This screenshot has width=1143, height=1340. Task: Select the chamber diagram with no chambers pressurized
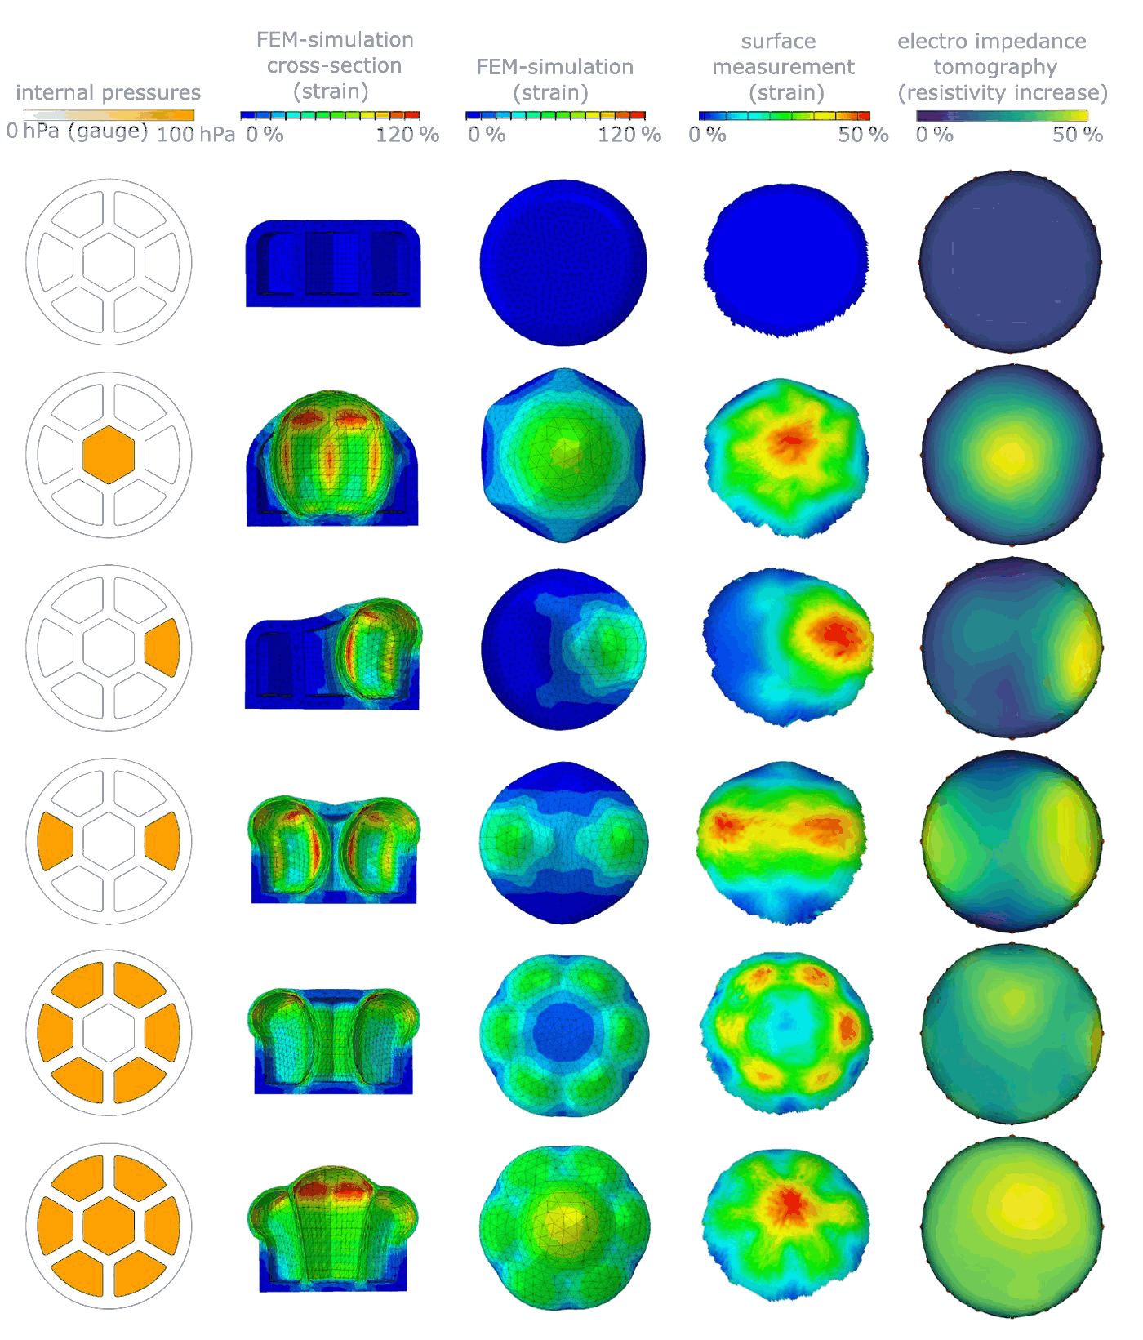click(x=109, y=262)
